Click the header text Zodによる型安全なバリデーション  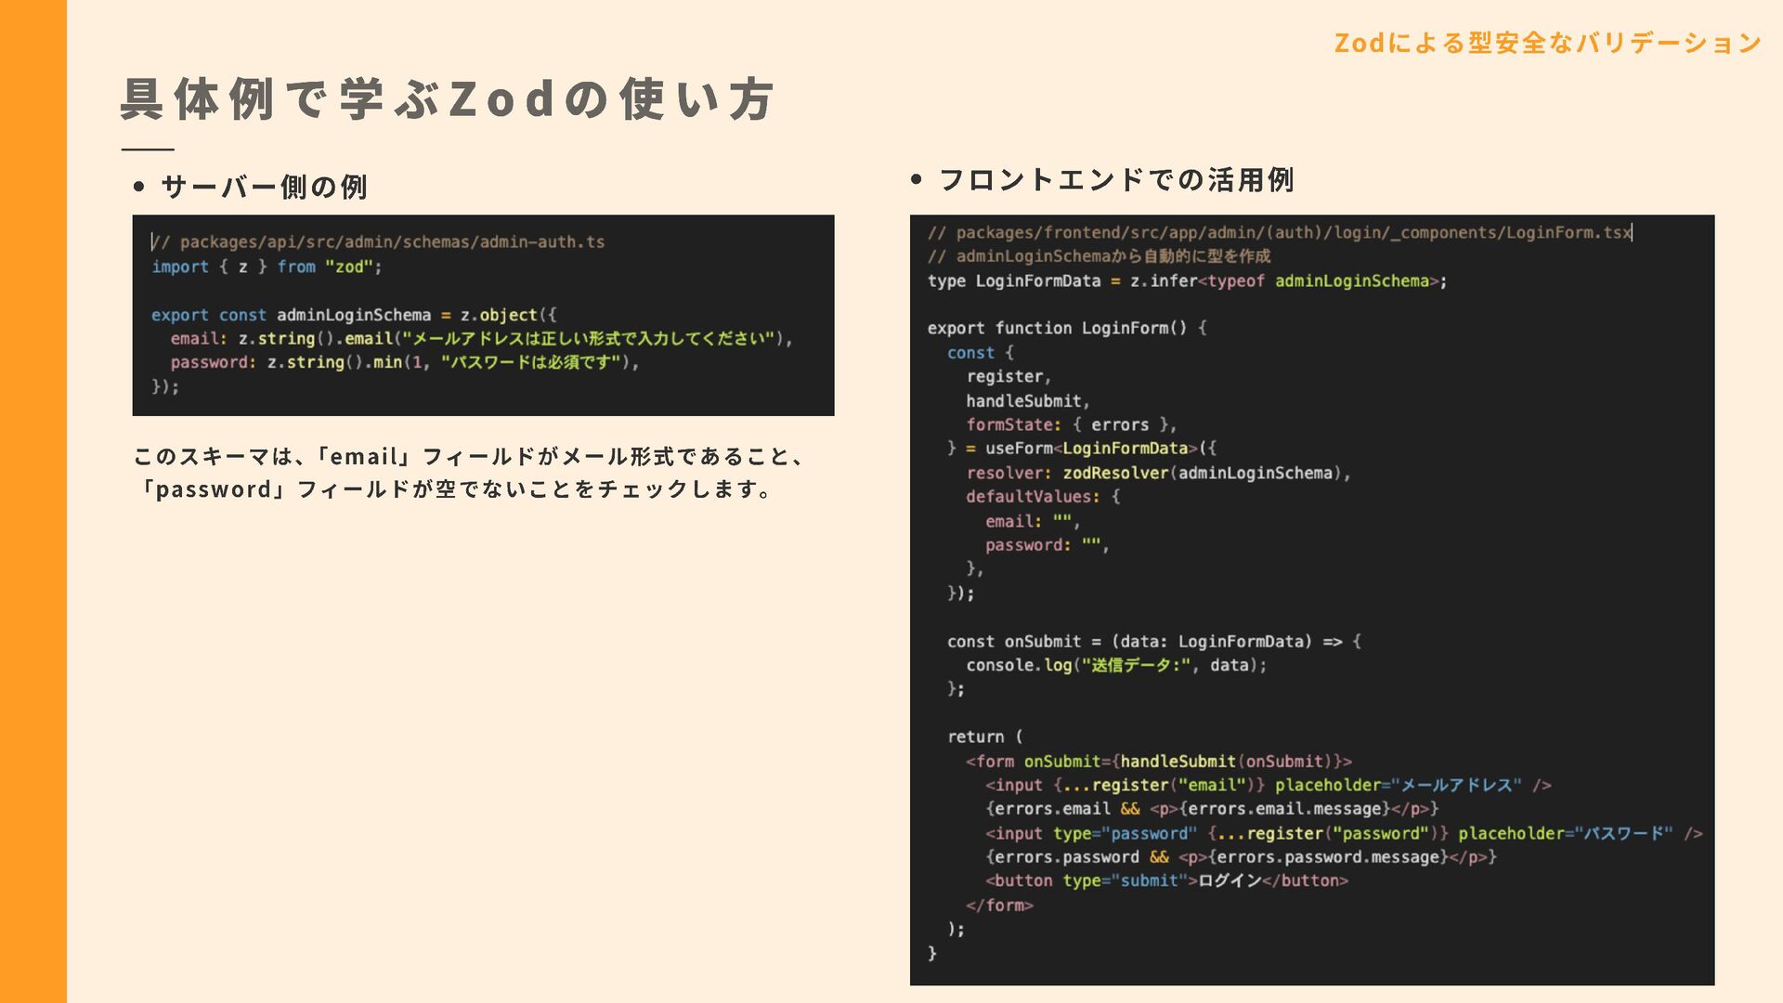coord(1547,44)
